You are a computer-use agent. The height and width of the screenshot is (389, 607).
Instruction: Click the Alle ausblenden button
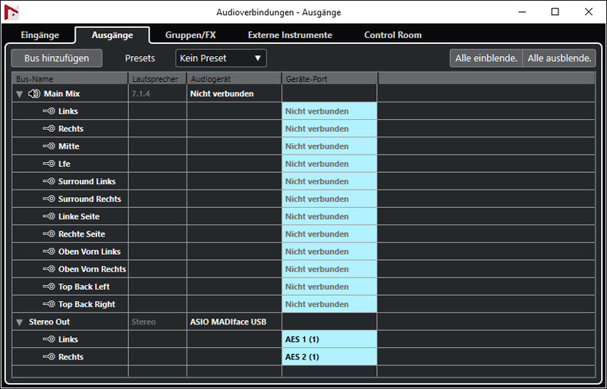coord(559,58)
